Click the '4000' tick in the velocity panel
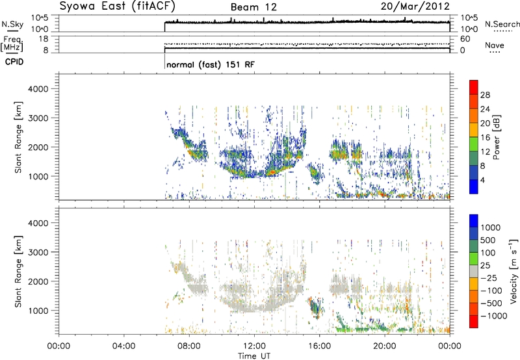This screenshot has height=360, width=520. (x=38, y=223)
